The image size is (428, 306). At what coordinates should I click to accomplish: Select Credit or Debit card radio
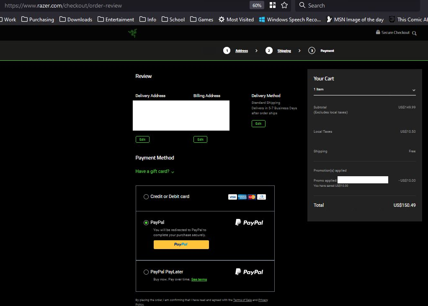pyautogui.click(x=146, y=197)
